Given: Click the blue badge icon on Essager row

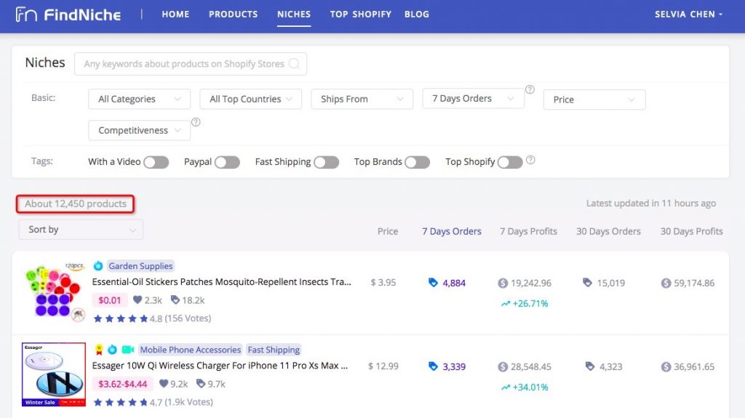Looking at the screenshot, I should coord(112,350).
